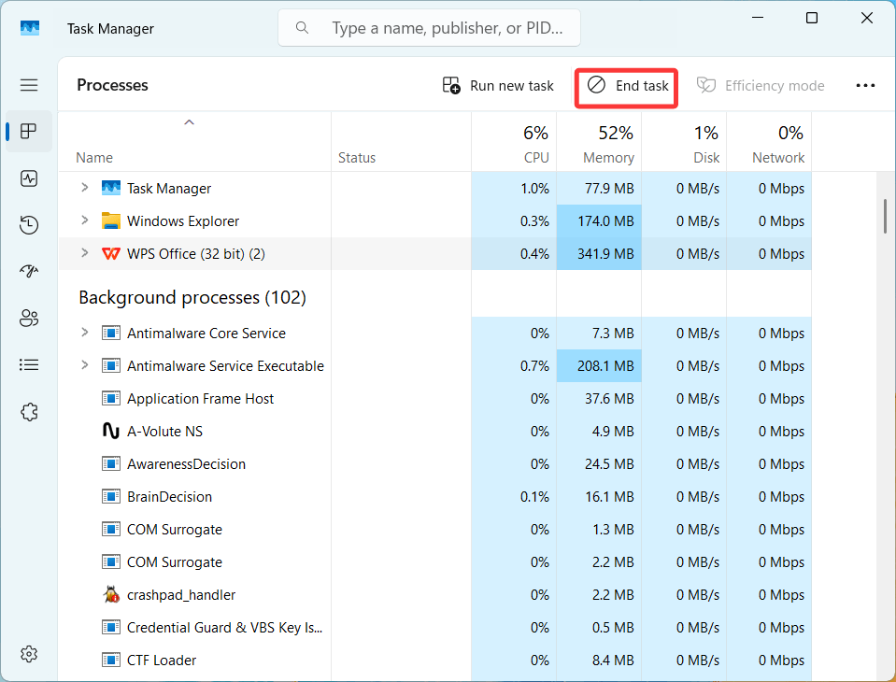Open the Services page icon
This screenshot has height=682, width=896.
[x=29, y=411]
